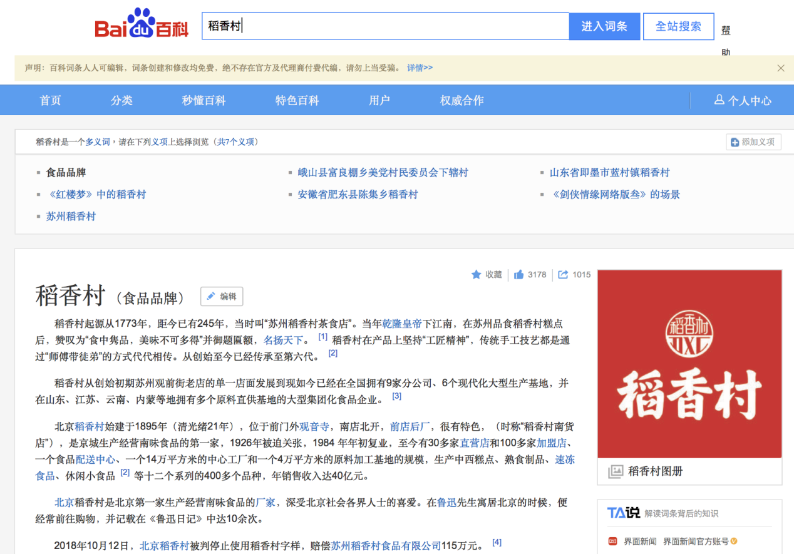The image size is (794, 554).
Task: Click the 收藏 star icon
Action: click(477, 274)
